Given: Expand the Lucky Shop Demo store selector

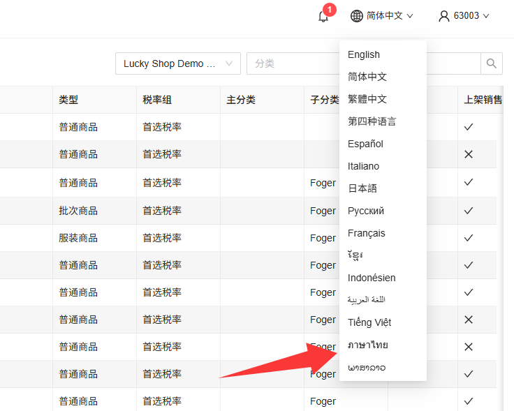Looking at the screenshot, I should (178, 63).
